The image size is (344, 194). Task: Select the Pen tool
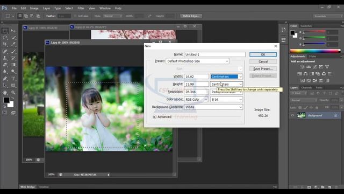point(5,79)
